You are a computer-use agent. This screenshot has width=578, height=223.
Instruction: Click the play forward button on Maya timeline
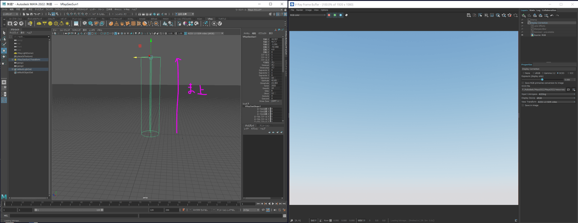273,204
